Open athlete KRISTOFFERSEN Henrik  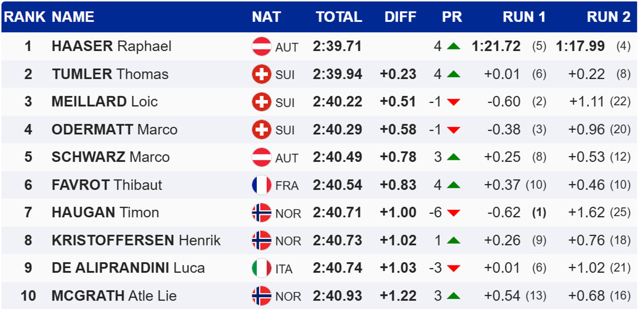click(136, 241)
